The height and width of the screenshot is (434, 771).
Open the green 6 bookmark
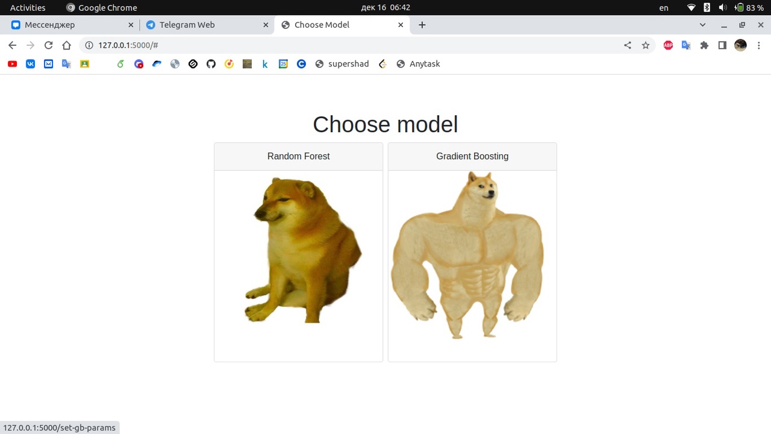120,64
